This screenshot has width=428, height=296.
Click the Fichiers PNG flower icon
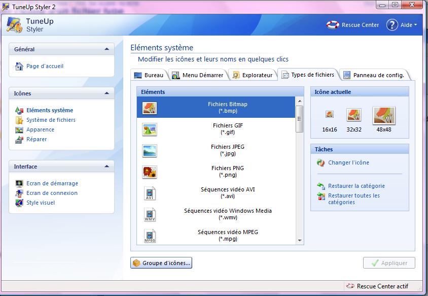pos(150,172)
